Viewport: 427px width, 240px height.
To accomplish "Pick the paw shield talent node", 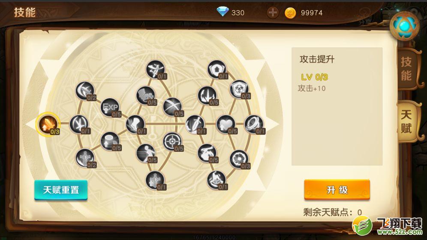I will point(239,90).
